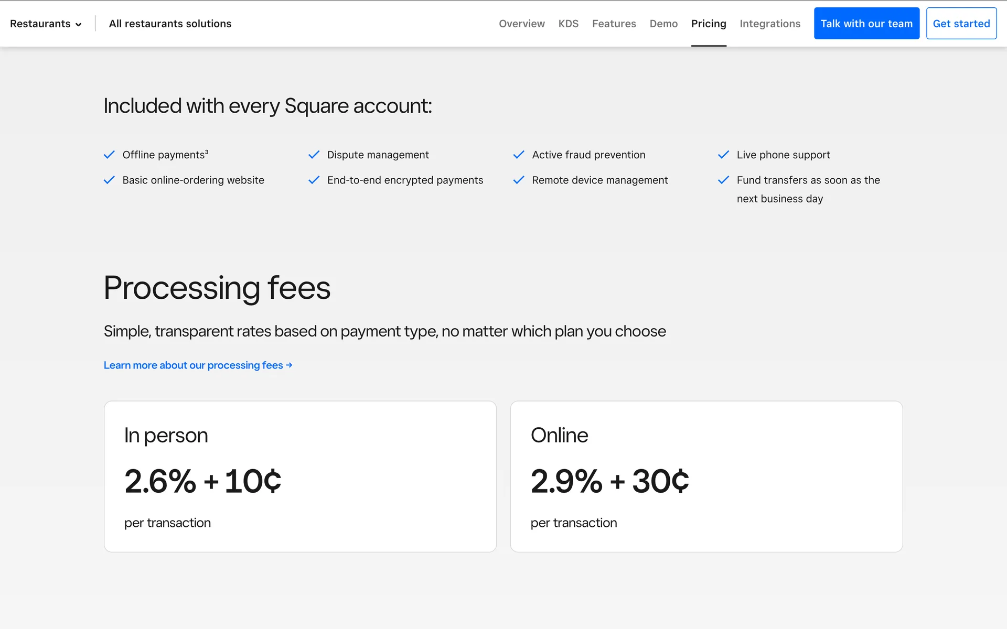Click the checkmark next to Dispute management
The height and width of the screenshot is (629, 1007).
click(314, 155)
